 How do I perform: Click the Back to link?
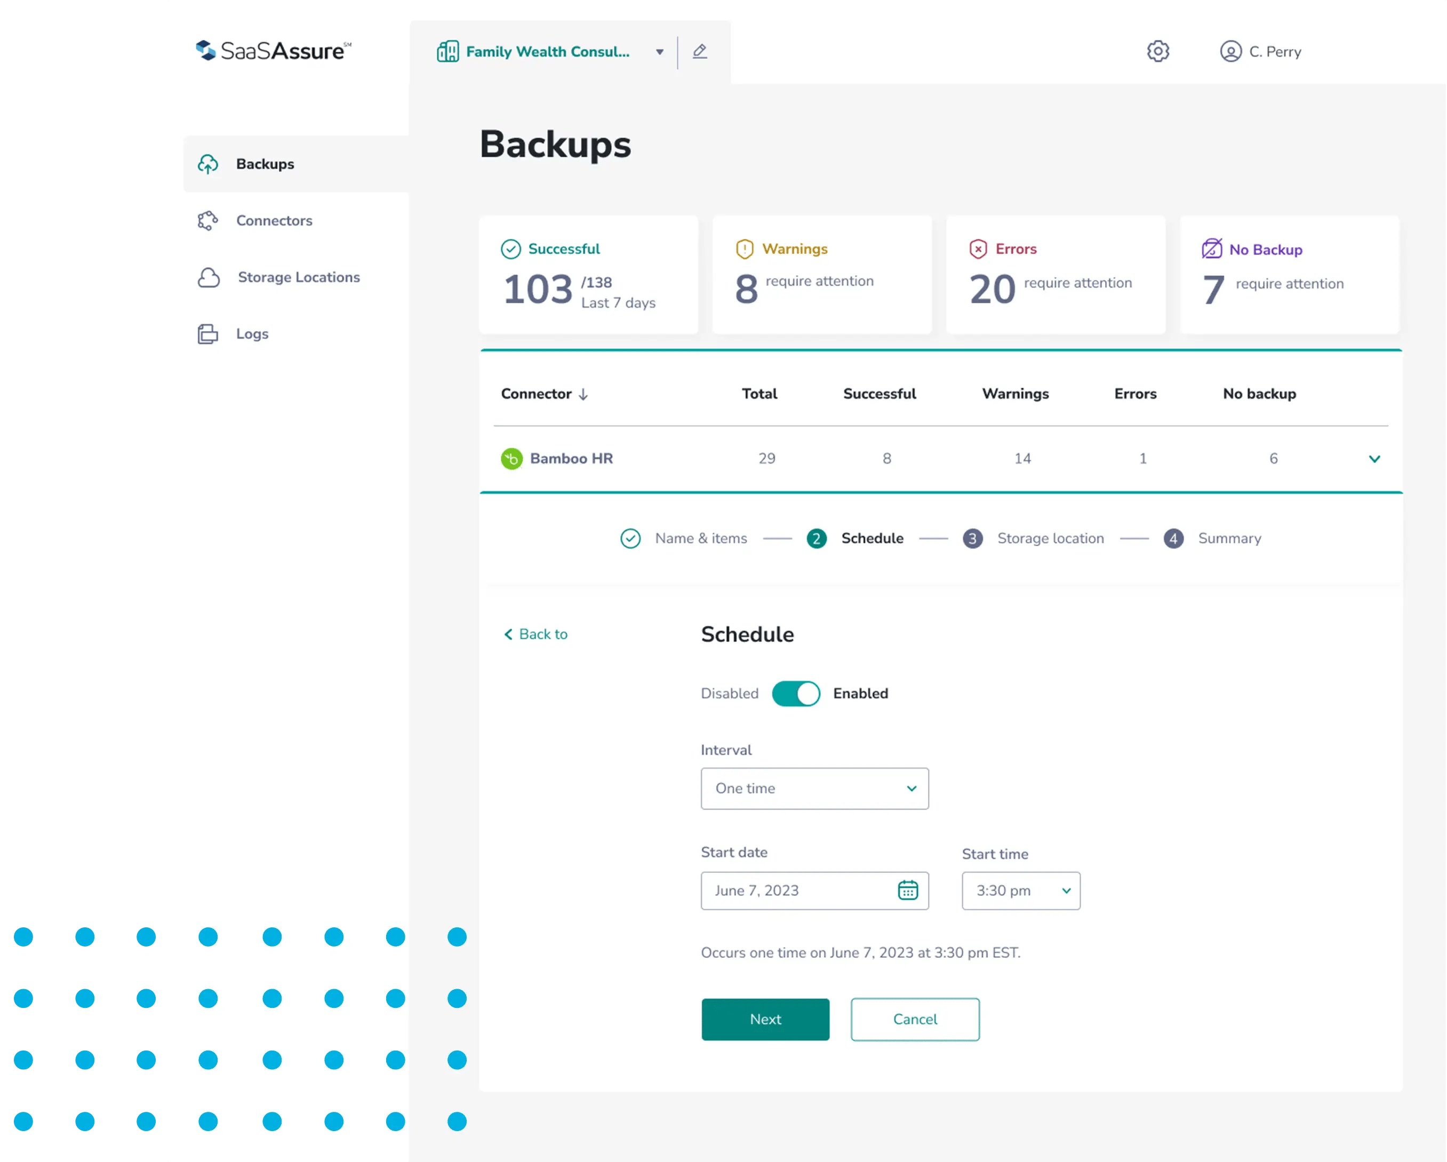(x=543, y=635)
